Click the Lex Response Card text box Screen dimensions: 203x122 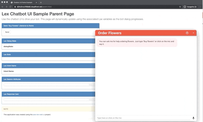[x=49, y=100]
